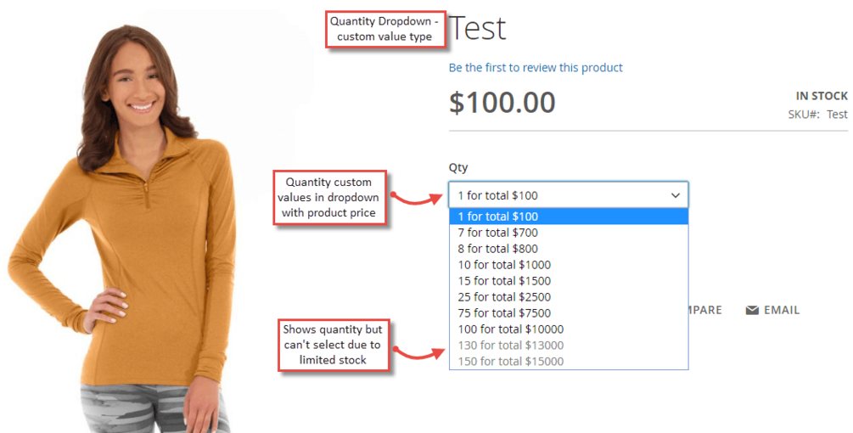Open Be the first to review link

536,67
